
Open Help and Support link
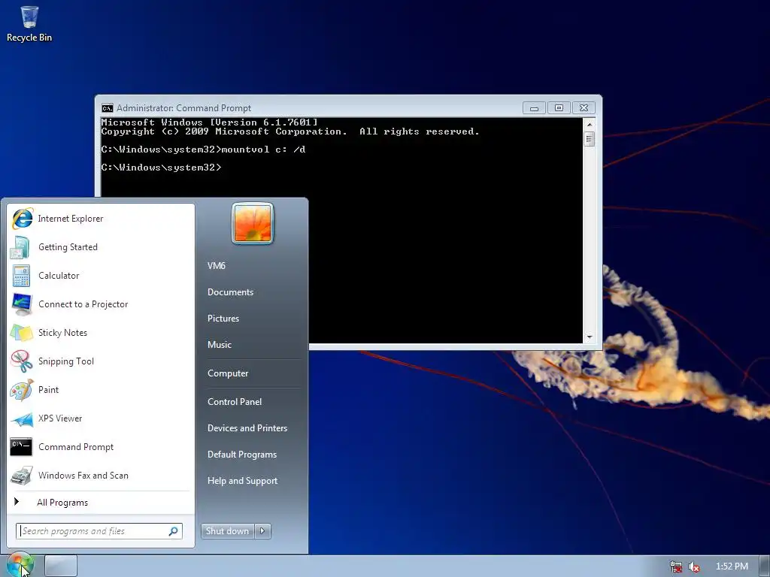point(243,481)
